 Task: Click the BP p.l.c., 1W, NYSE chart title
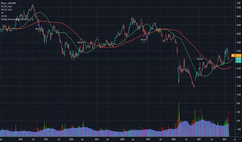(x=8, y=3)
